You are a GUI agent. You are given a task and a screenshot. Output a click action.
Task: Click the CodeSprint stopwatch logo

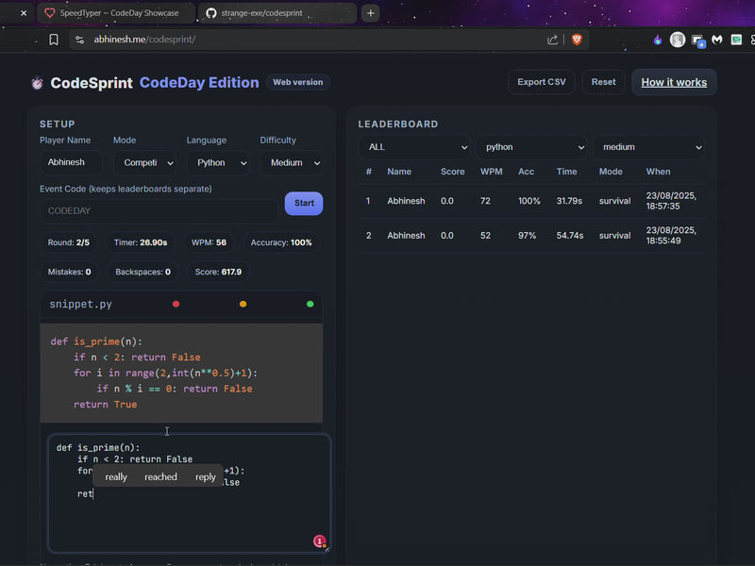coord(37,83)
